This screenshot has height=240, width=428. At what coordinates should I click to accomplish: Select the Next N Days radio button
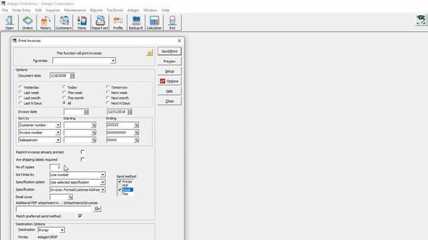(x=108, y=103)
